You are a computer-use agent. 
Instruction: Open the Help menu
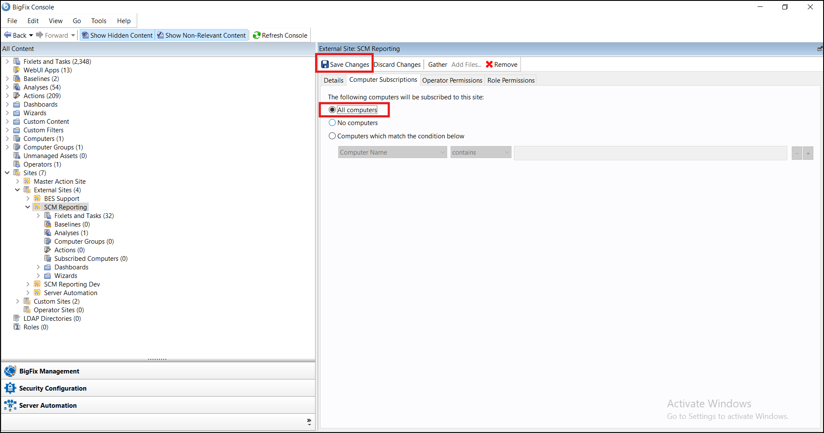124,21
